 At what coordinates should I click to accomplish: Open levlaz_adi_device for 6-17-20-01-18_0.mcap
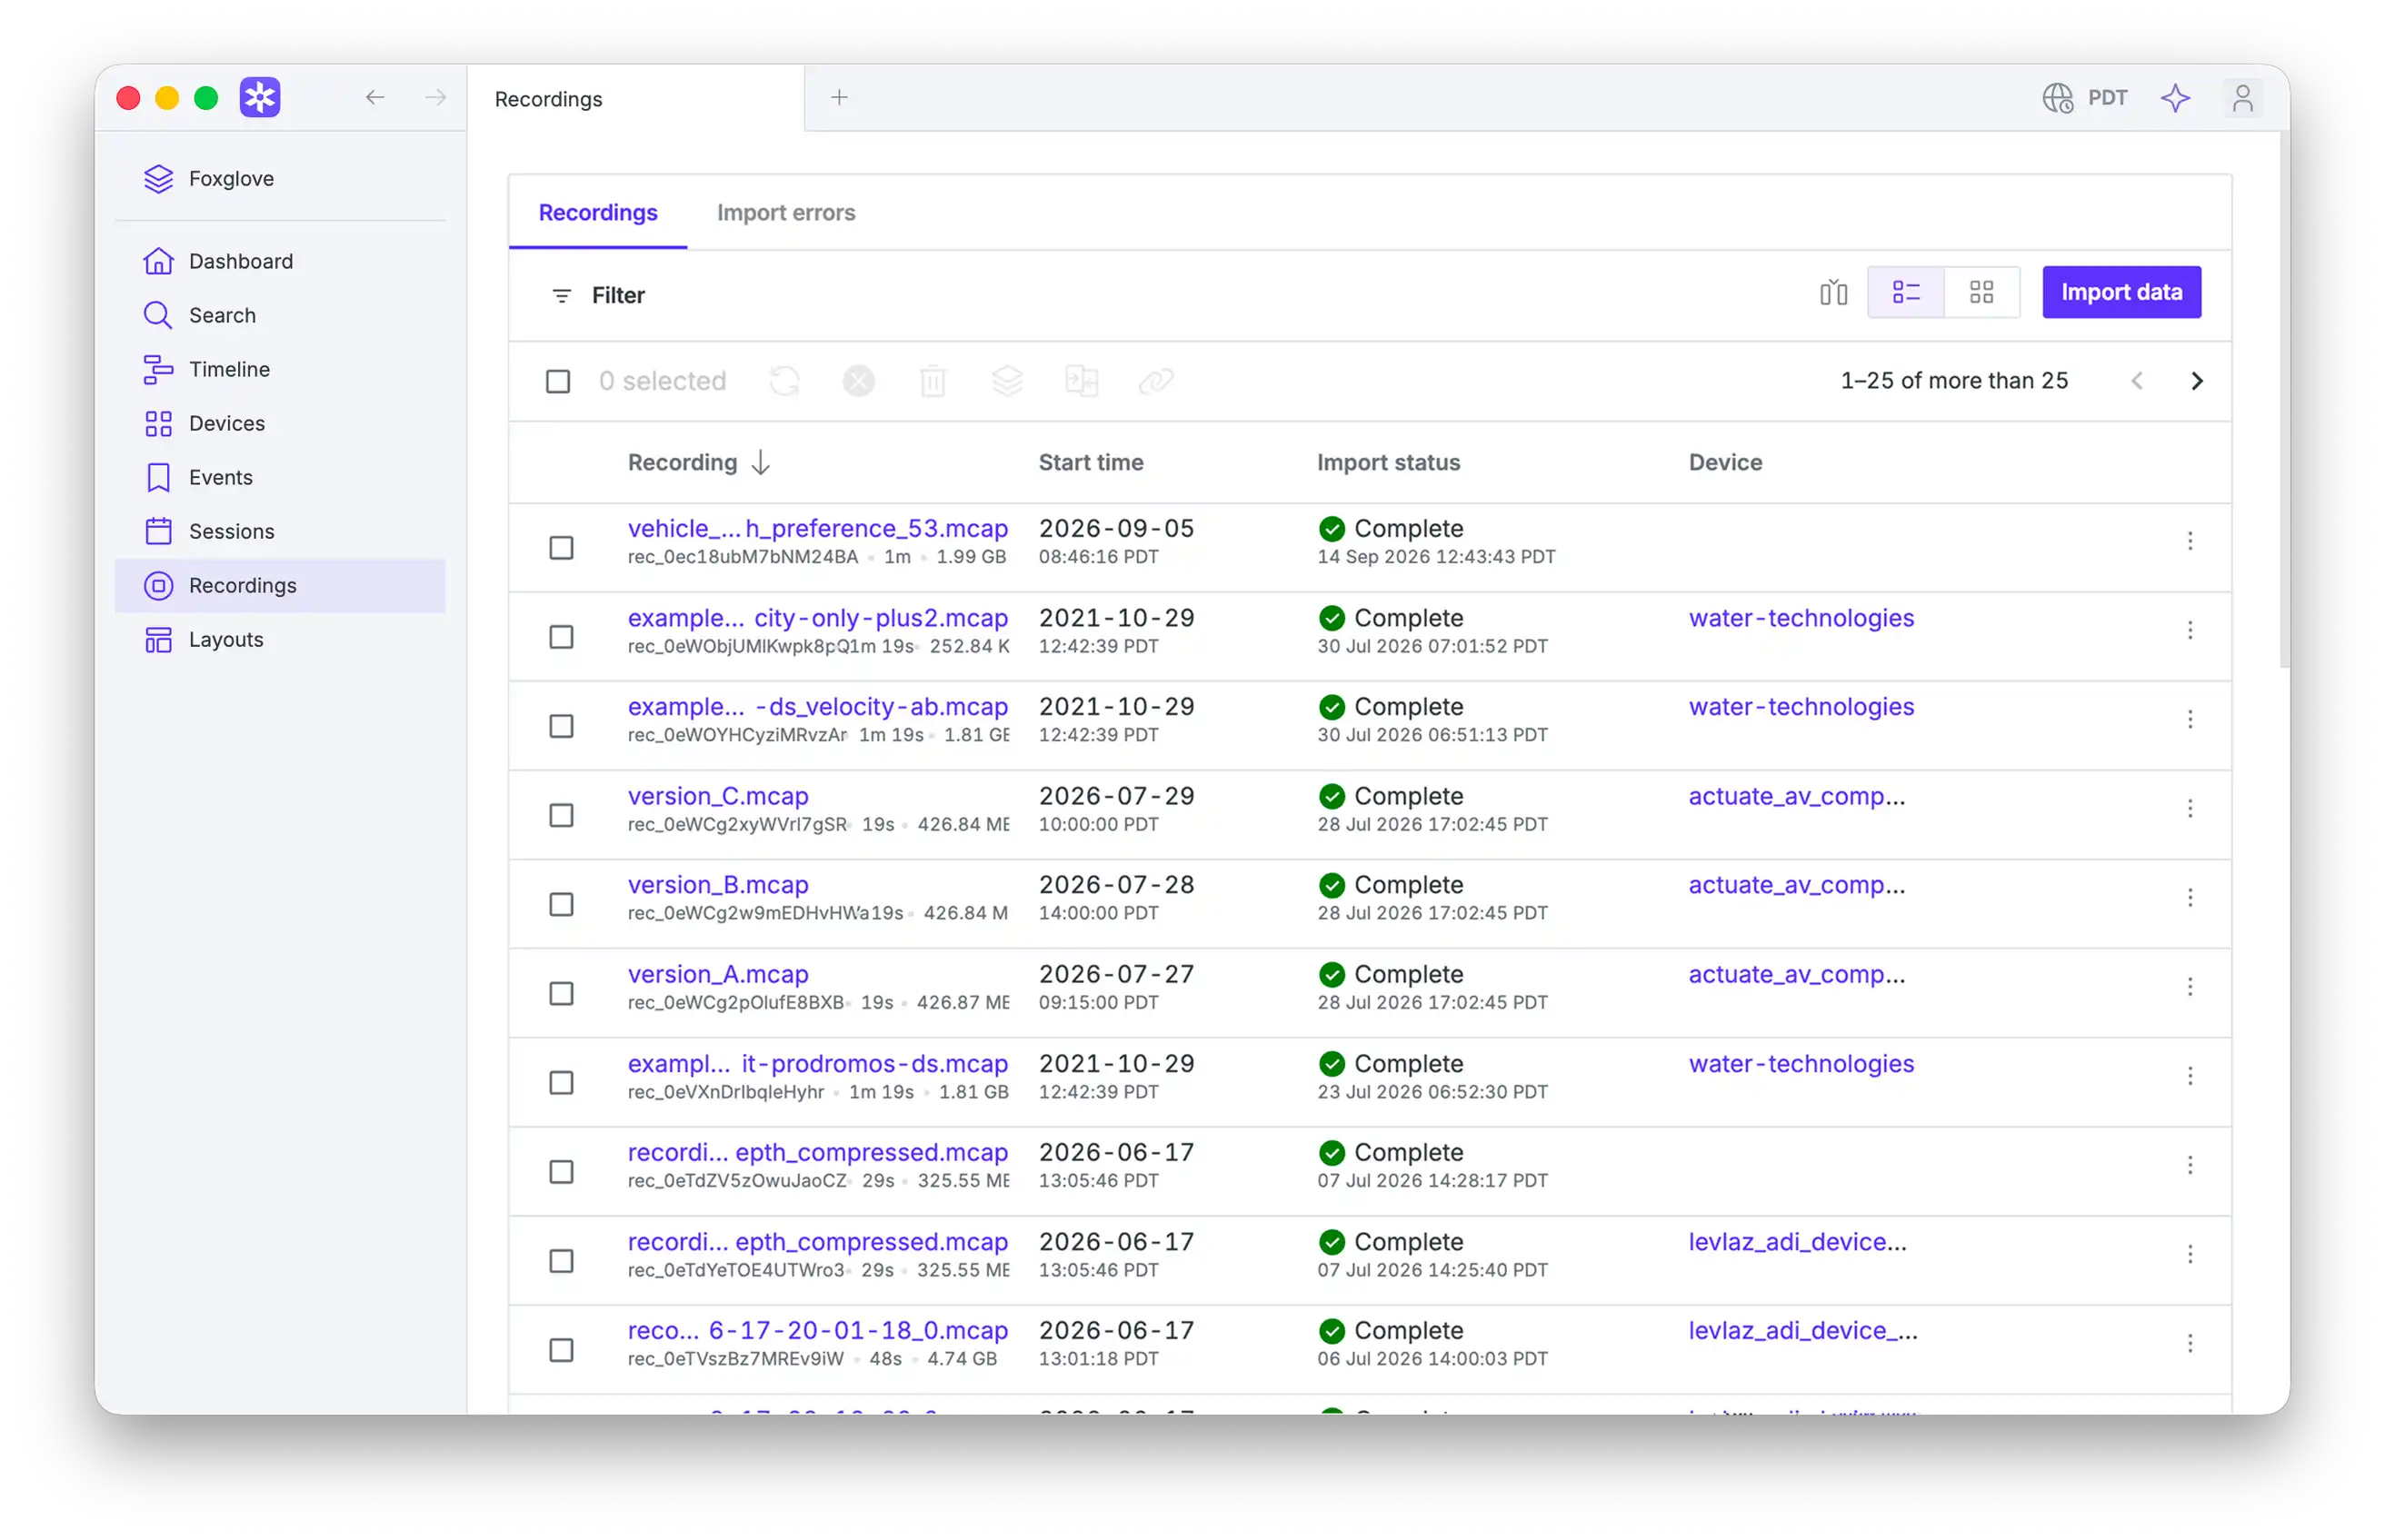[1802, 1330]
